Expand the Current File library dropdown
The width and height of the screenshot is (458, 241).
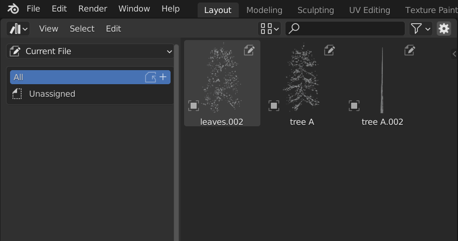click(x=90, y=51)
